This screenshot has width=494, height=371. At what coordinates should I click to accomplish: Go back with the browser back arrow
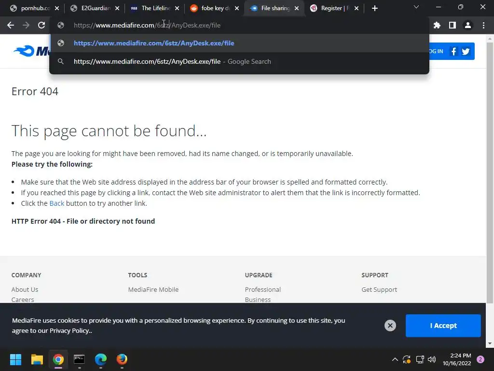tap(11, 25)
